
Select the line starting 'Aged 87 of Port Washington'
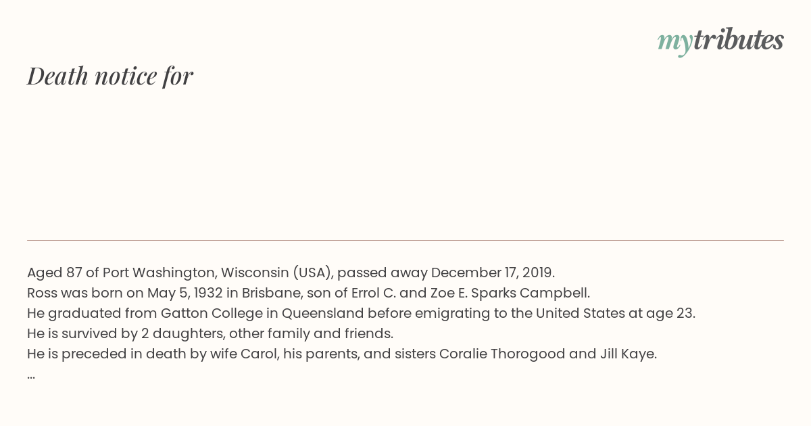coord(291,273)
